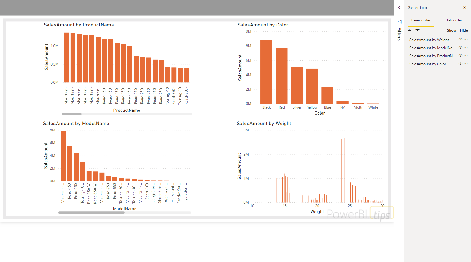Image resolution: width=471 pixels, height=262 pixels.
Task: Switch to the Tab order tab
Action: pyautogui.click(x=454, y=20)
